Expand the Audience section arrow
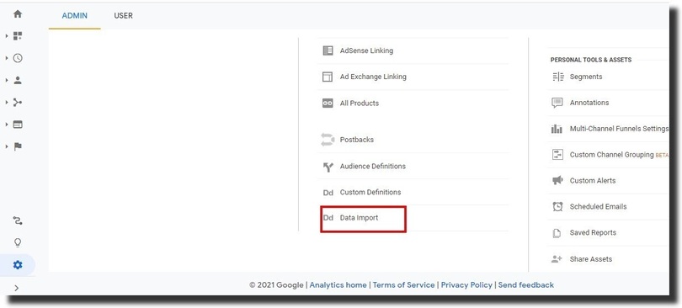Viewport: 682px width, 308px height. [x=7, y=81]
